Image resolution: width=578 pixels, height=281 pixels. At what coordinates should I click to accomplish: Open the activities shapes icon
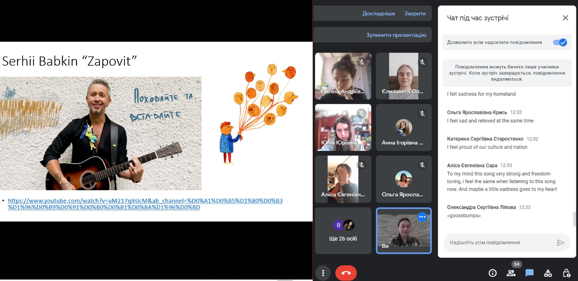point(548,273)
